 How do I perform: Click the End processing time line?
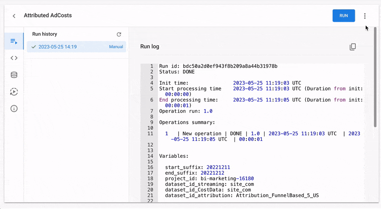tap(261, 102)
